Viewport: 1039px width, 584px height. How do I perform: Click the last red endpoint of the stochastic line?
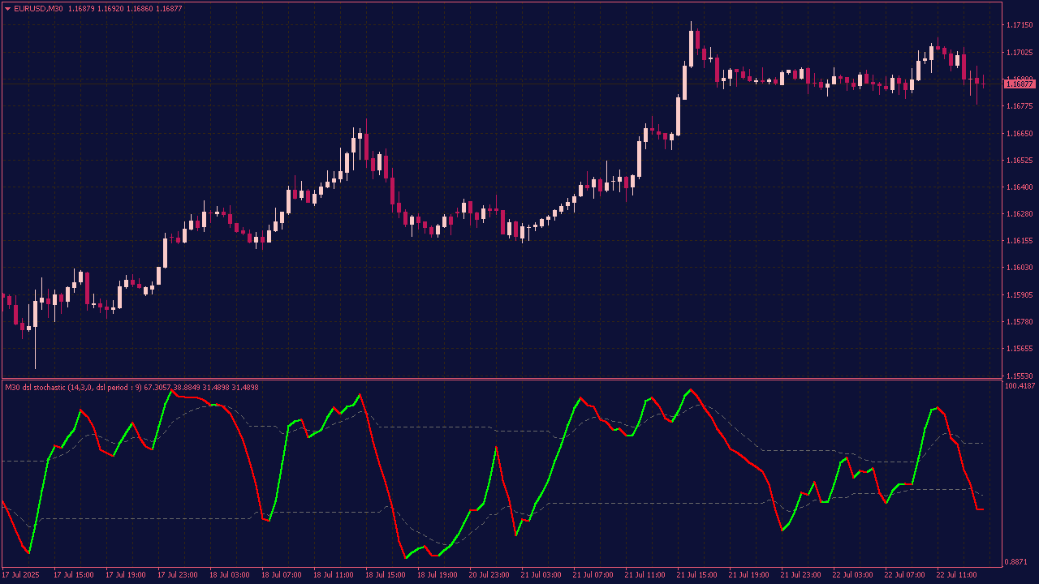coord(981,509)
